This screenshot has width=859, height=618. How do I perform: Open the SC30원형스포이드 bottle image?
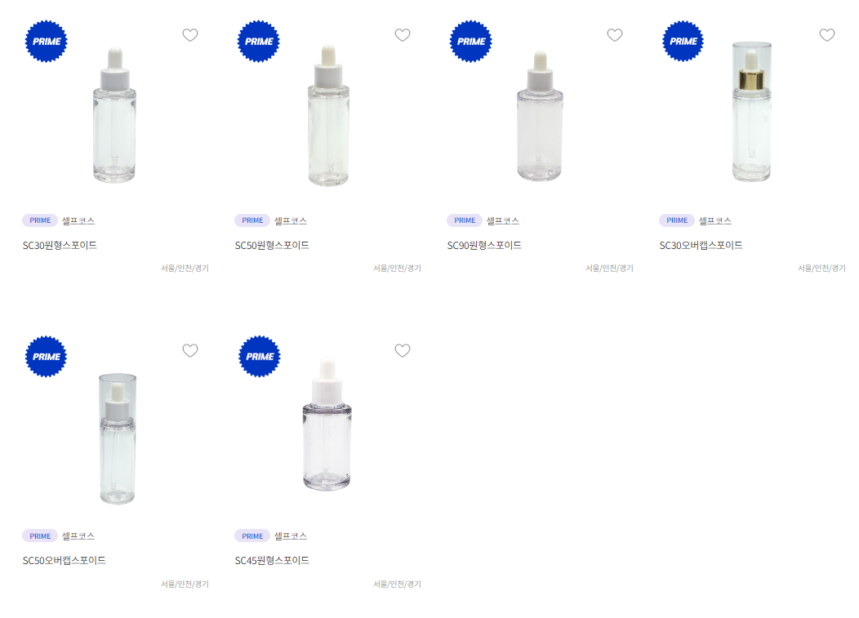(x=114, y=115)
